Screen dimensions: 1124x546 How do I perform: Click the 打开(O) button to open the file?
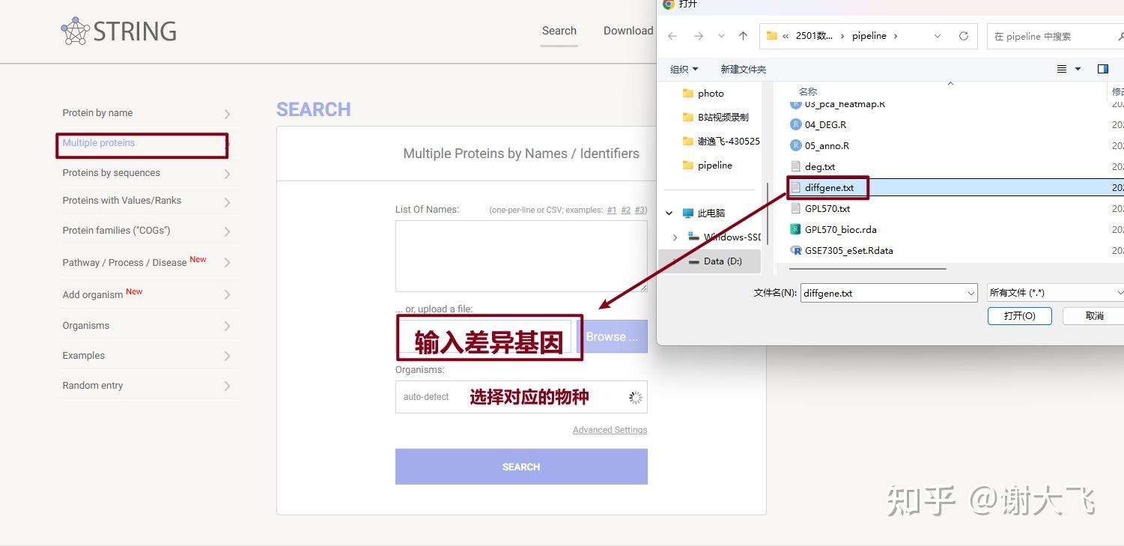tap(1019, 315)
